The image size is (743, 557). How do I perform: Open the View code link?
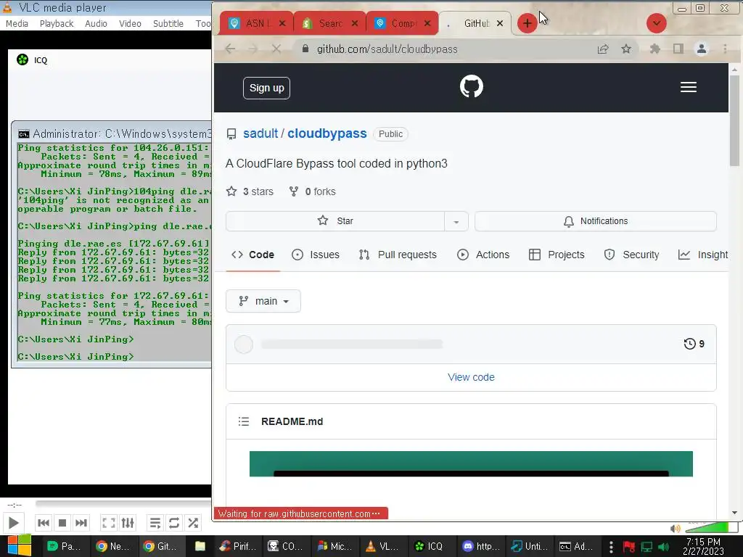(471, 377)
